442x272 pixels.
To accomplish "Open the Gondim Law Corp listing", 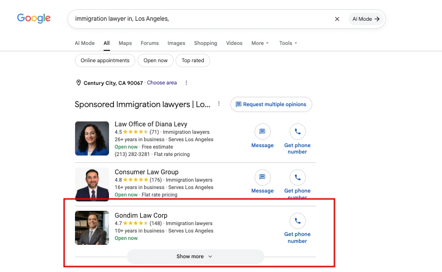I will click(x=141, y=216).
